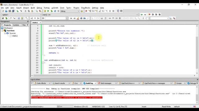Save the current file with the floppy icon
199x111 pixels.
point(10,11)
